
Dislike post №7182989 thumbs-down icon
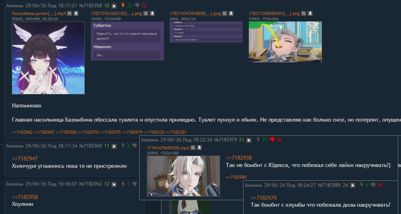click(x=373, y=185)
